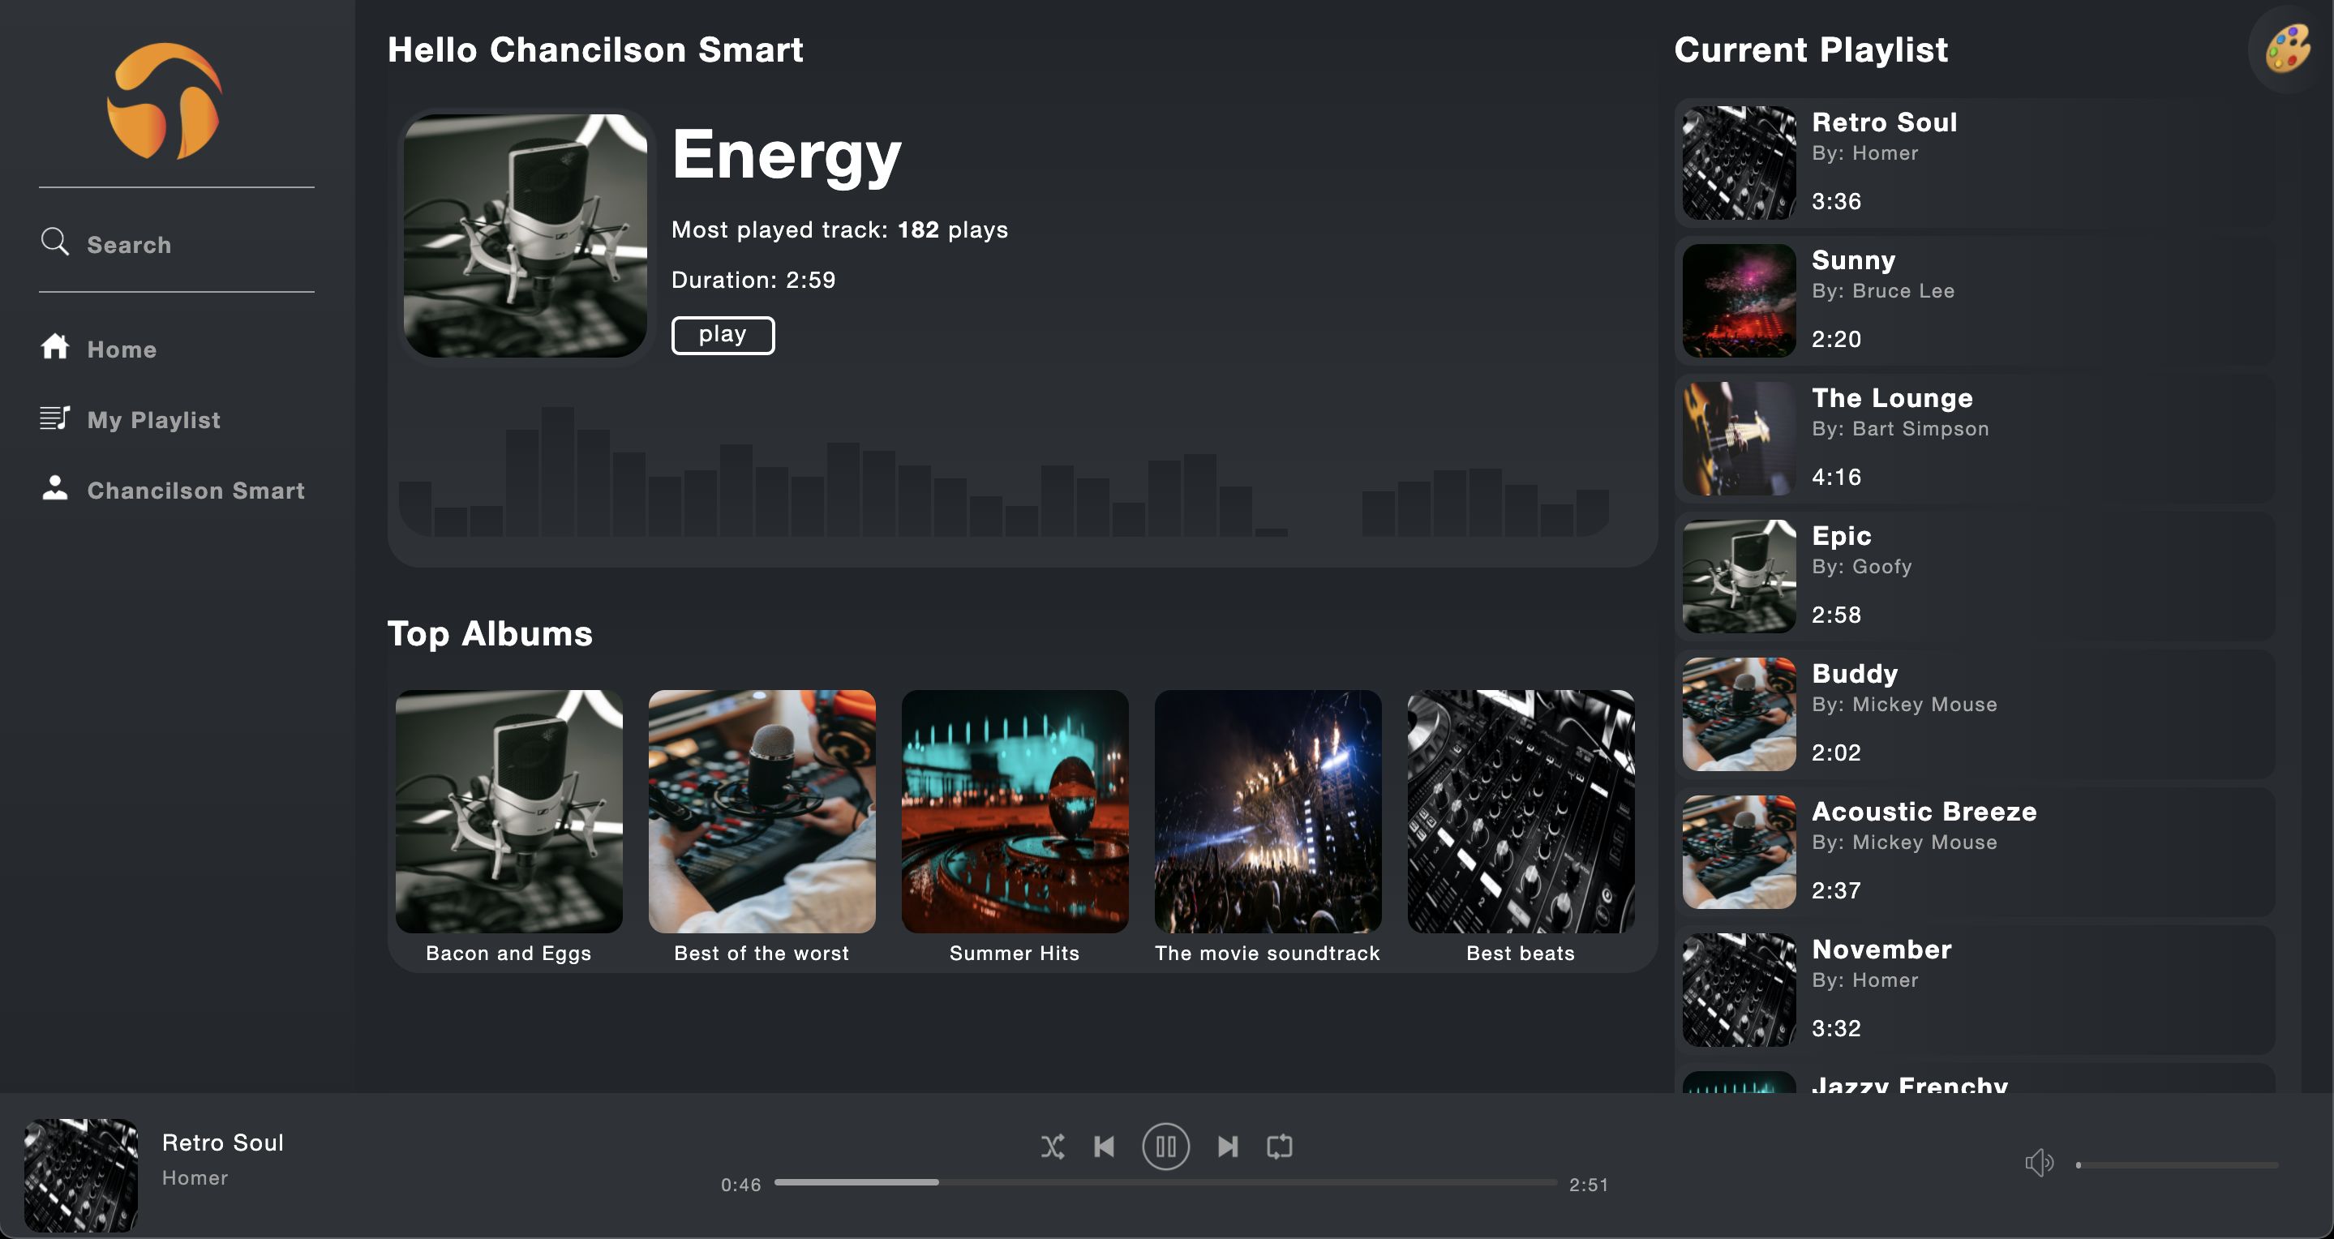Open Chancilson Smart profile item
The image size is (2334, 1239).
pos(195,490)
